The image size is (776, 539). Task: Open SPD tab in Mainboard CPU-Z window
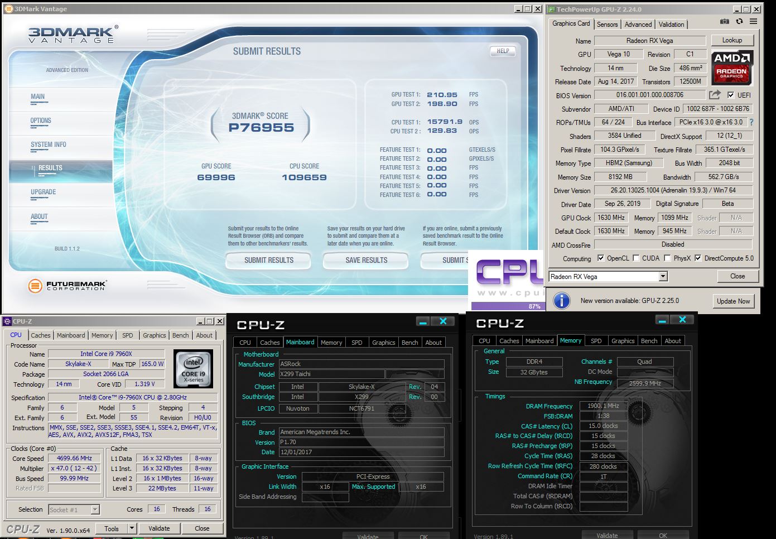[x=357, y=343]
